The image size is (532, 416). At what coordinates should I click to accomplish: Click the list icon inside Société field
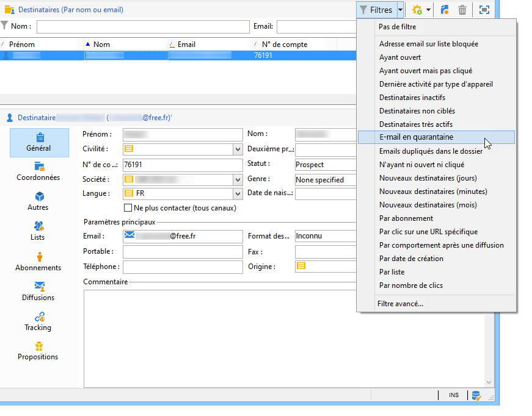129,179
